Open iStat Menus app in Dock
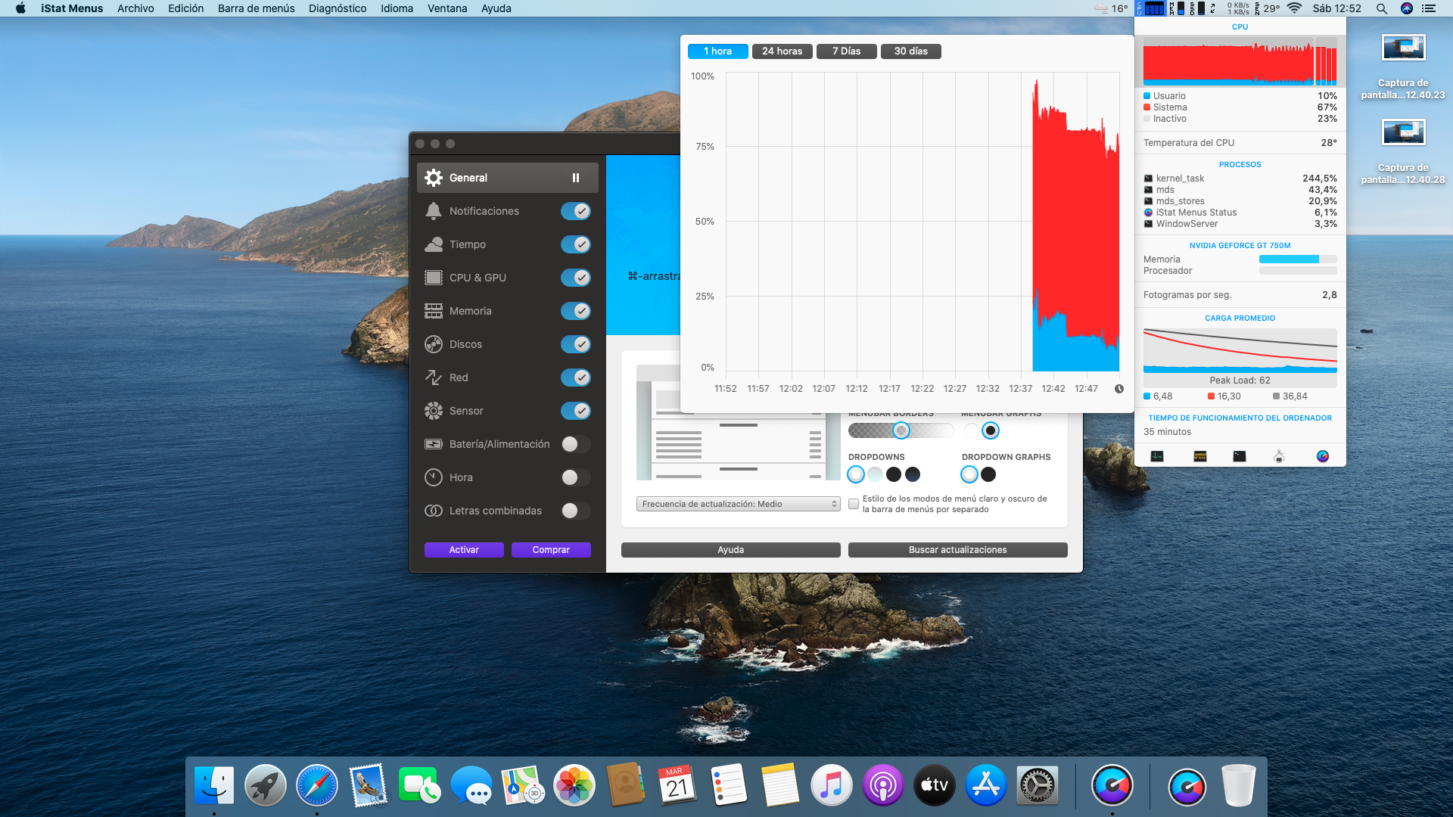 pos(1112,786)
